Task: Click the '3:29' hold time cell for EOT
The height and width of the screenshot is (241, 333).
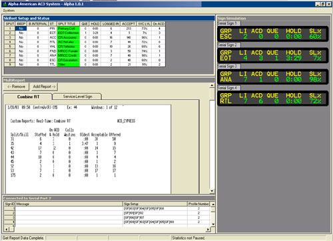Action: coord(95,33)
